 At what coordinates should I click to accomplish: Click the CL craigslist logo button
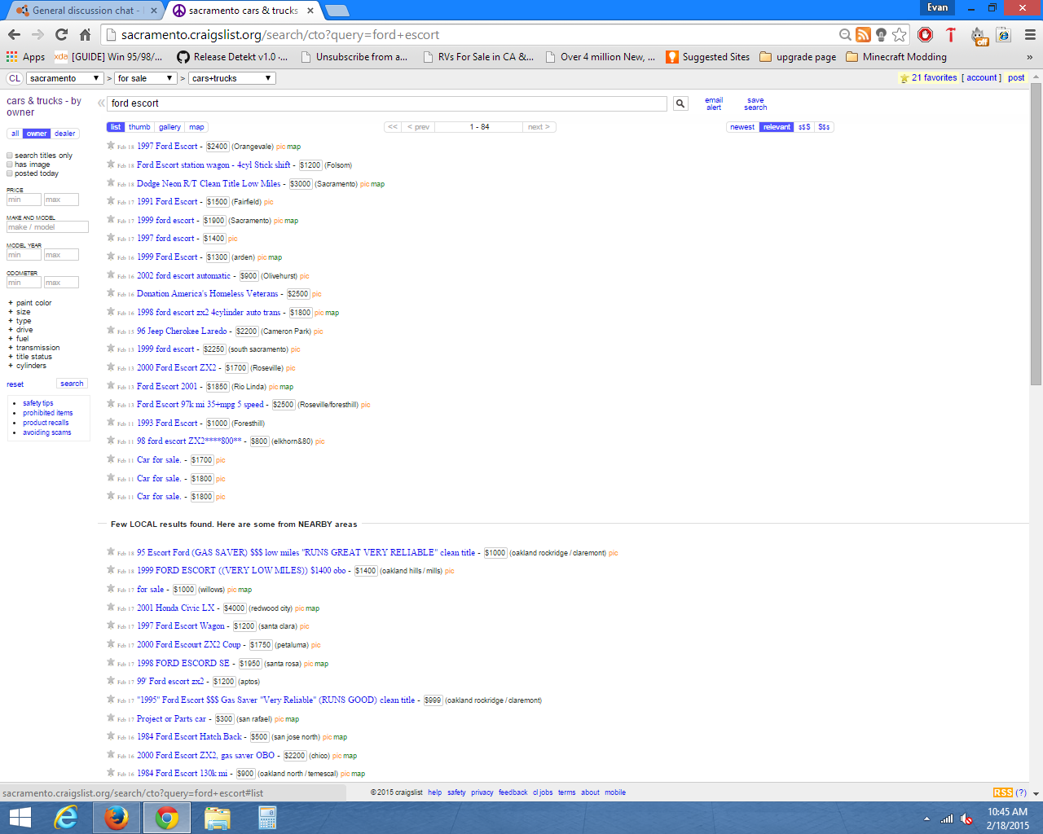[x=15, y=78]
